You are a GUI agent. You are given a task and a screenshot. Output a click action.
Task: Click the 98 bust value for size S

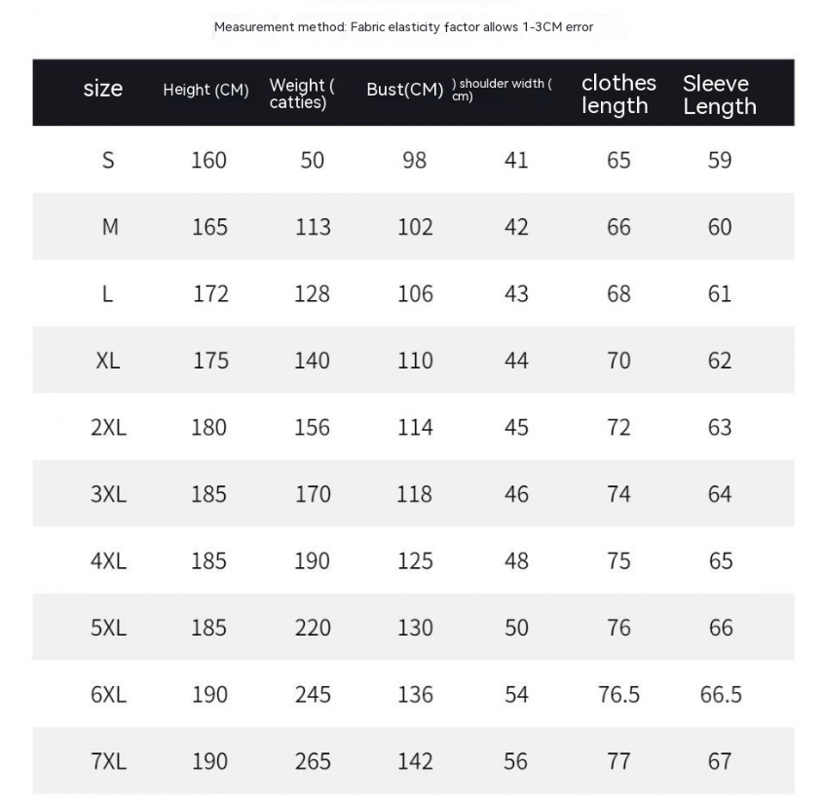click(x=414, y=160)
